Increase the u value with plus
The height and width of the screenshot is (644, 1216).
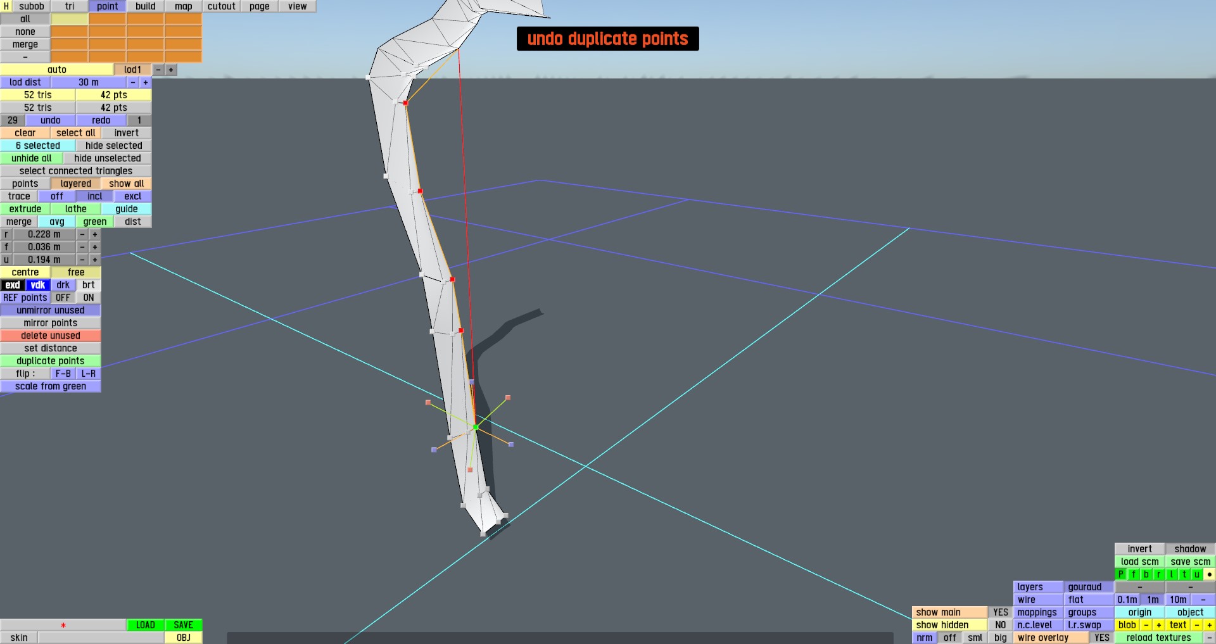(x=95, y=260)
